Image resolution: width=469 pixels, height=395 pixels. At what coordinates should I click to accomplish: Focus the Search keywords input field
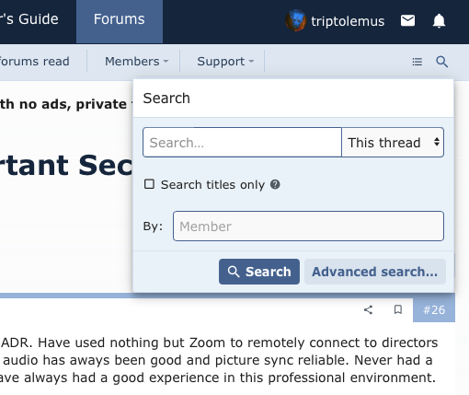pos(242,143)
